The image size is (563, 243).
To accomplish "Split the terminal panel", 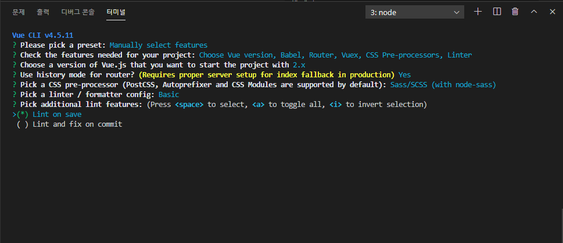I will pos(497,12).
